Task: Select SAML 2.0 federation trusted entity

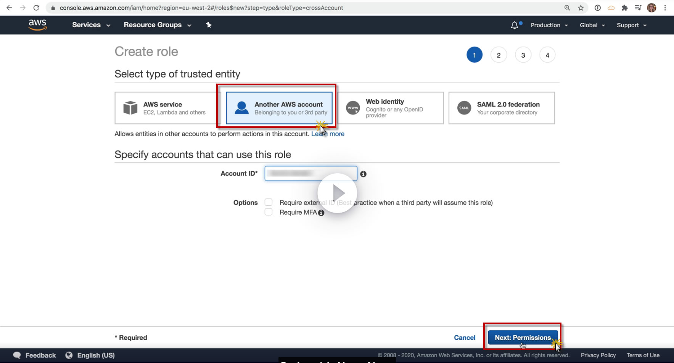Action: (x=502, y=108)
